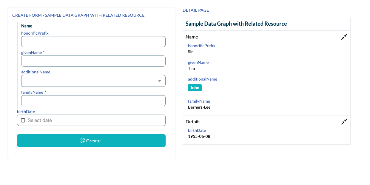This screenshot has height=185, width=370.
Task: Click the 'honorificPrefix' label in the detail page
Action: click(201, 46)
